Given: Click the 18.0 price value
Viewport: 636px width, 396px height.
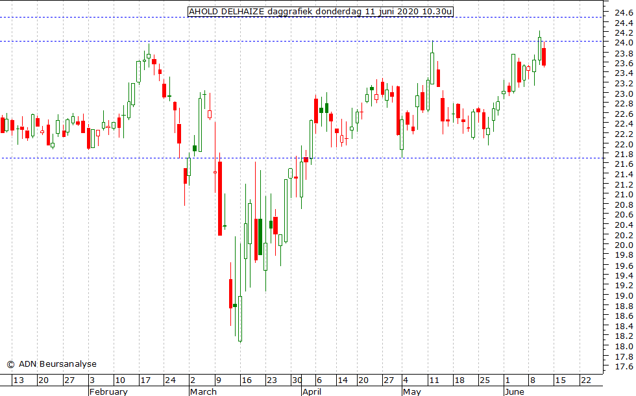Looking at the screenshot, I should tap(624, 347).
